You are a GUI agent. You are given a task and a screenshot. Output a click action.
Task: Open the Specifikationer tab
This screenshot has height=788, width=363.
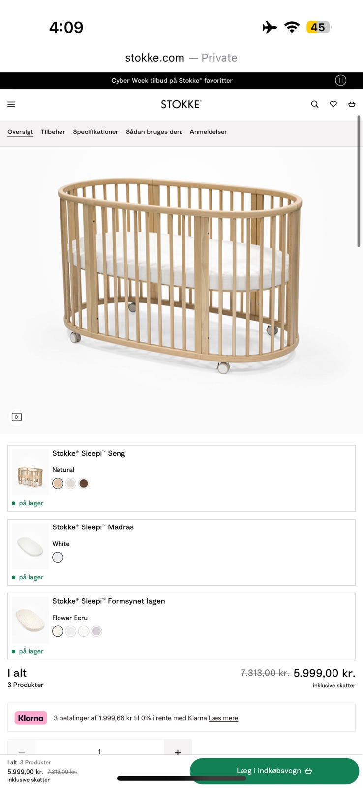tap(95, 132)
